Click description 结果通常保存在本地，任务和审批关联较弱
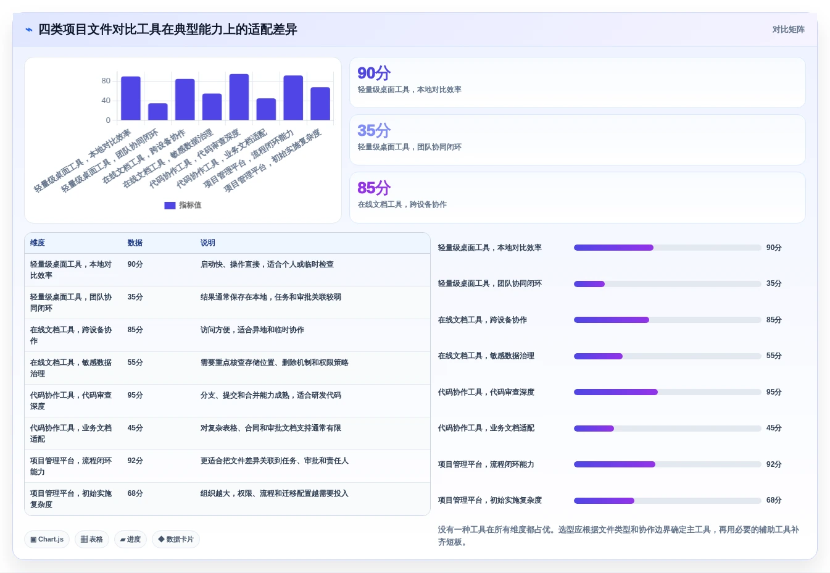Screen dimensions: 830x573 271,297
